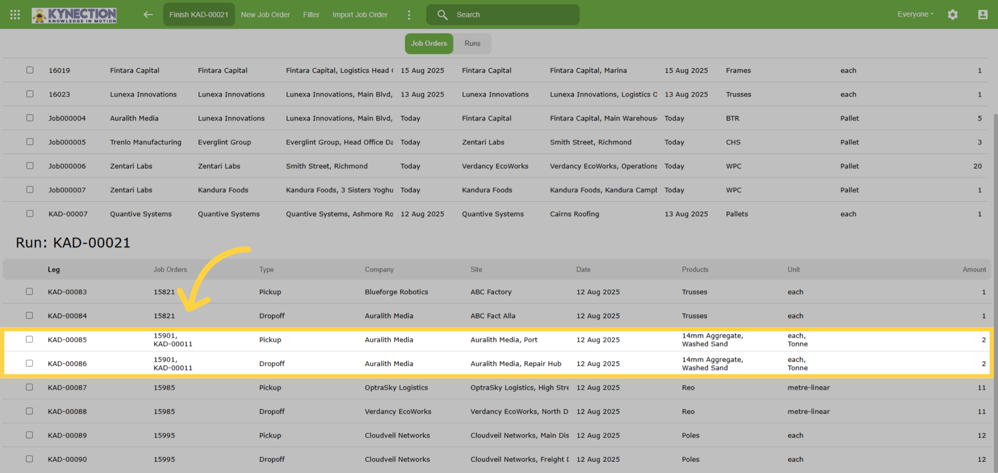Click 'Cloudveil Networks, Main Dis' site cell
Screen dimensions: 998x473
519,435
